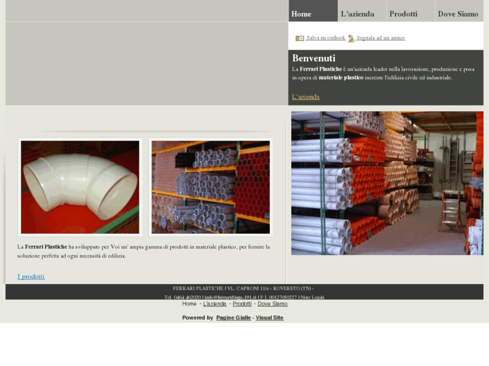Image resolution: width=489 pixels, height=366 pixels.
Task: Open Dove Siamo in the bottom navigation
Action: (x=272, y=304)
